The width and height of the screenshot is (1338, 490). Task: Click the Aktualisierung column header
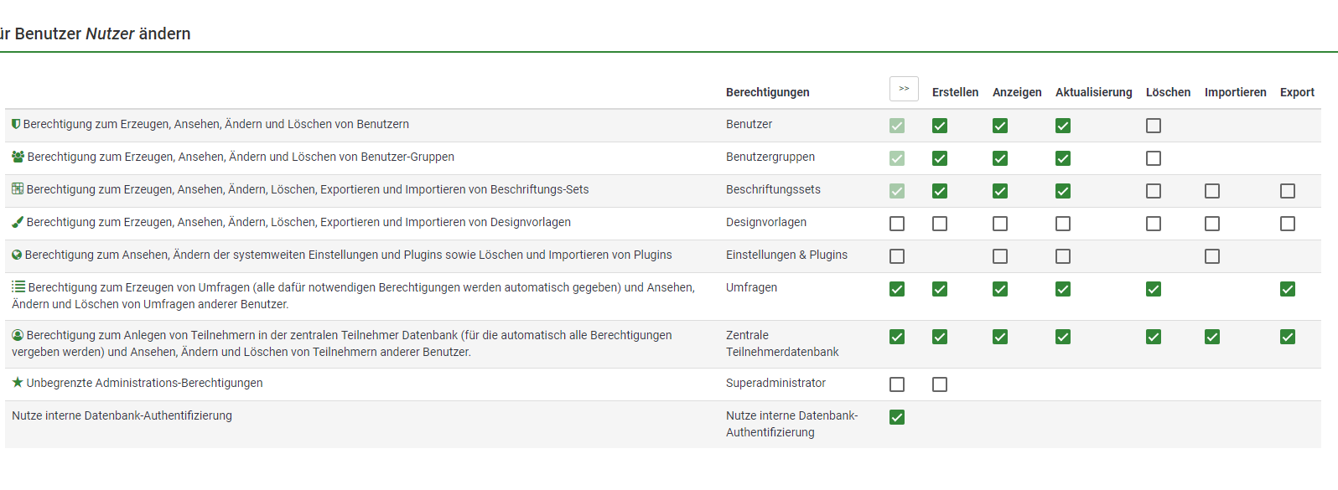coord(1093,92)
